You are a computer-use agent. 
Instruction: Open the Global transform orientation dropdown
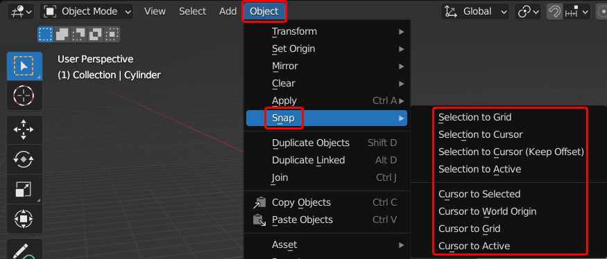[x=475, y=12]
